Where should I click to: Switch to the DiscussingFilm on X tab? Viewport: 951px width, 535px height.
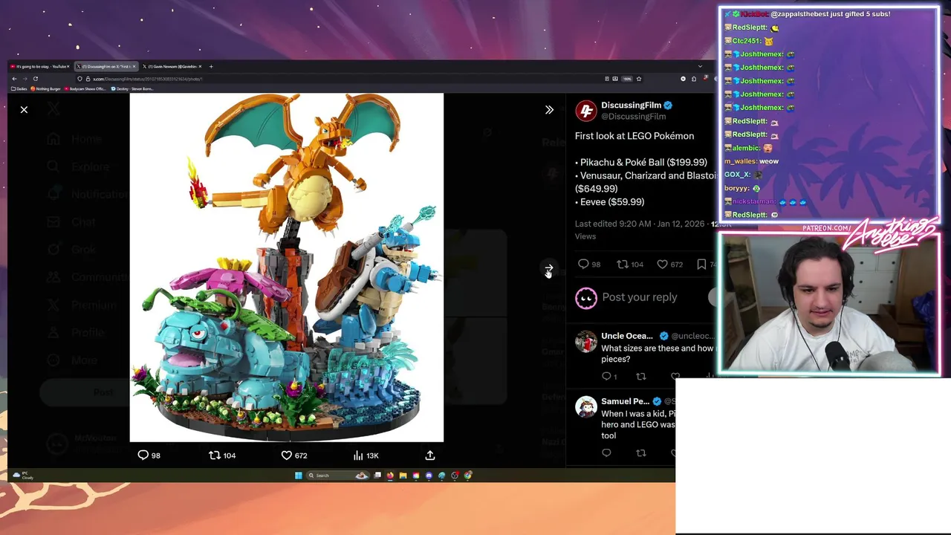pyautogui.click(x=106, y=67)
